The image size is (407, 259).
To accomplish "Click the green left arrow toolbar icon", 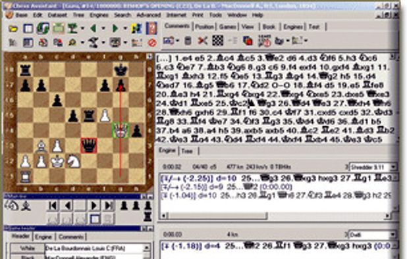I will pos(93,28).
